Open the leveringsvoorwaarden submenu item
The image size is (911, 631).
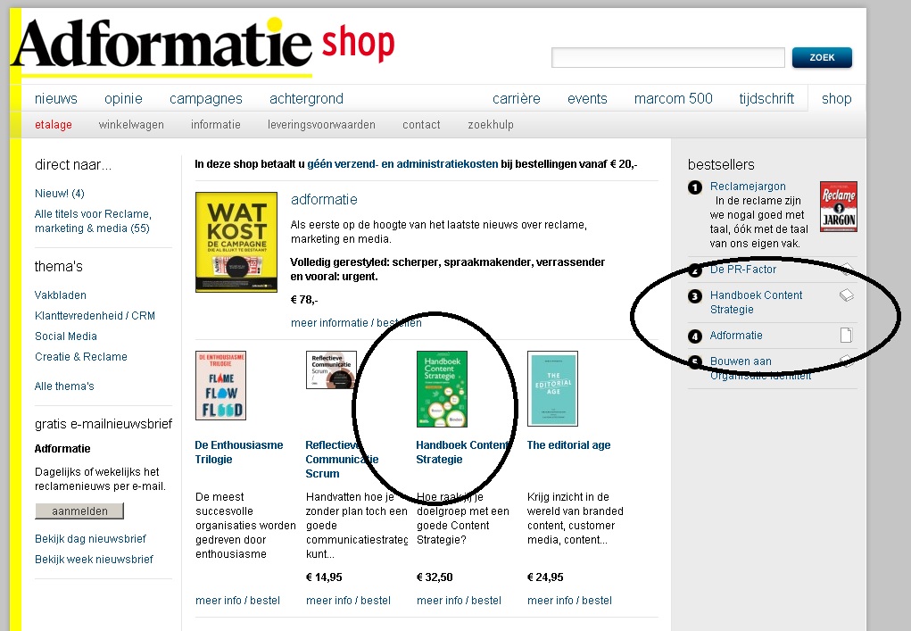pyautogui.click(x=321, y=124)
